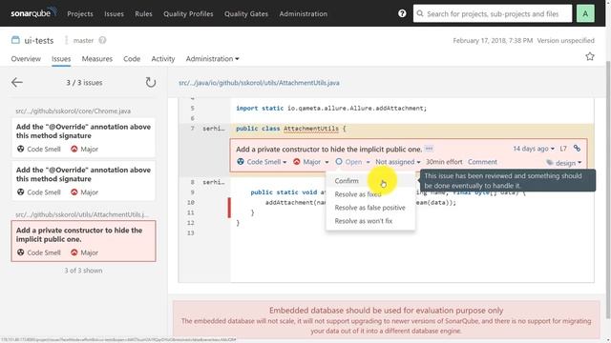Click the SonarQube logo
The width and height of the screenshot is (611, 343).
click(x=33, y=12)
